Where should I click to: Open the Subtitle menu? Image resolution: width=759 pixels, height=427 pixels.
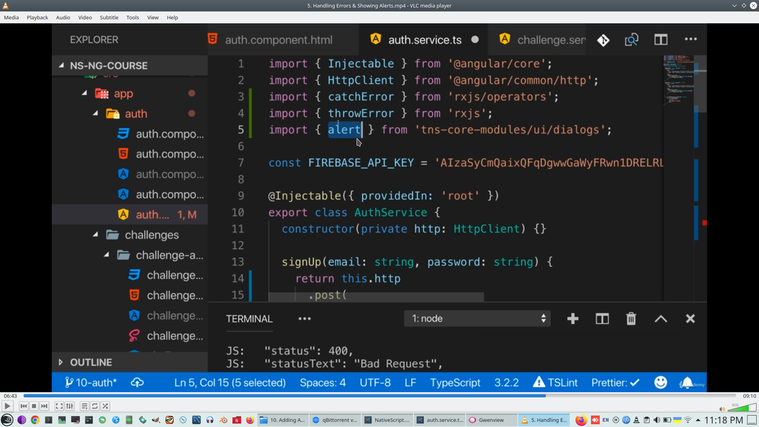109,17
